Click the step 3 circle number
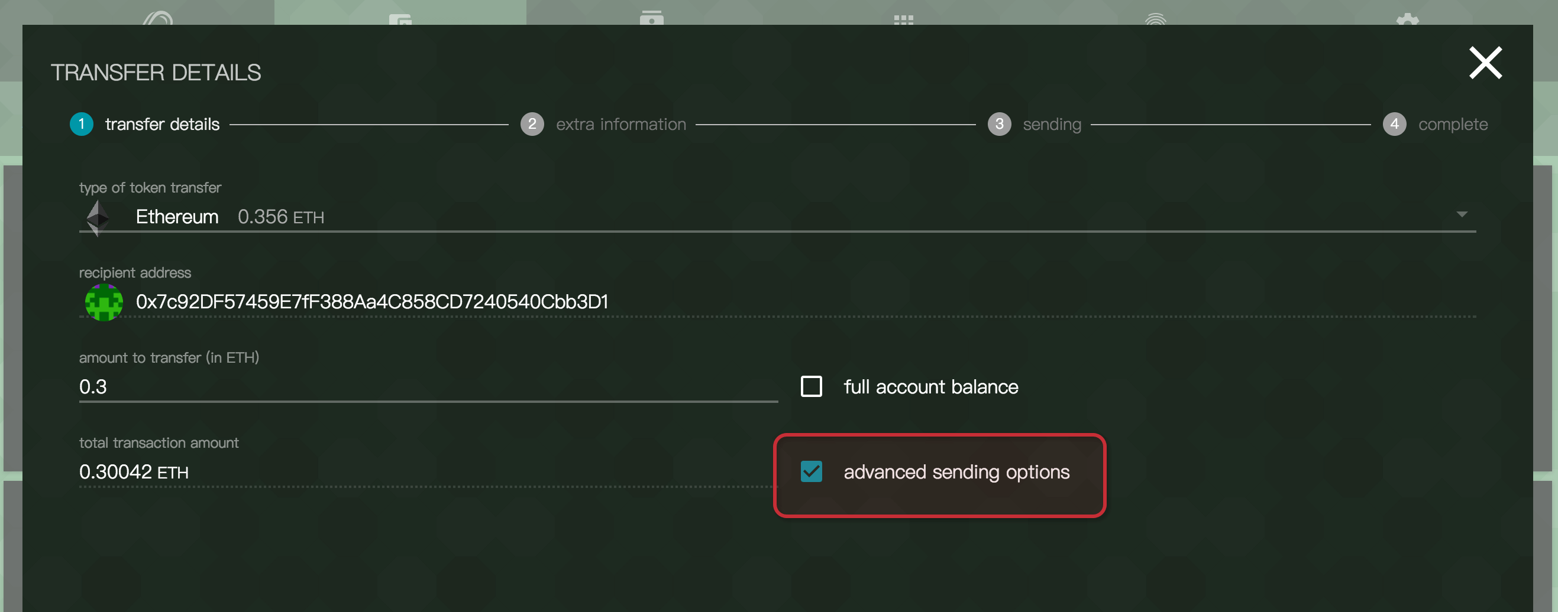The width and height of the screenshot is (1558, 612). coord(999,124)
